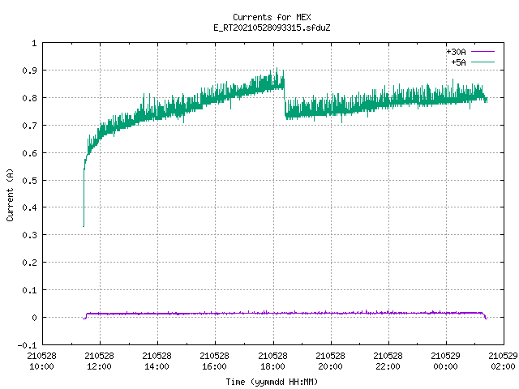
Task: Click the green curve's starting point near 0.33 A
Action: [84, 226]
